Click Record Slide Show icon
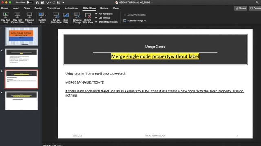This screenshot has width=261, height=146. [88, 15]
